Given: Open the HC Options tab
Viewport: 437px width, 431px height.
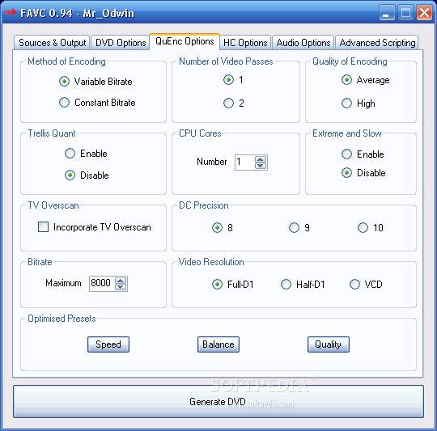Looking at the screenshot, I should click(x=245, y=43).
